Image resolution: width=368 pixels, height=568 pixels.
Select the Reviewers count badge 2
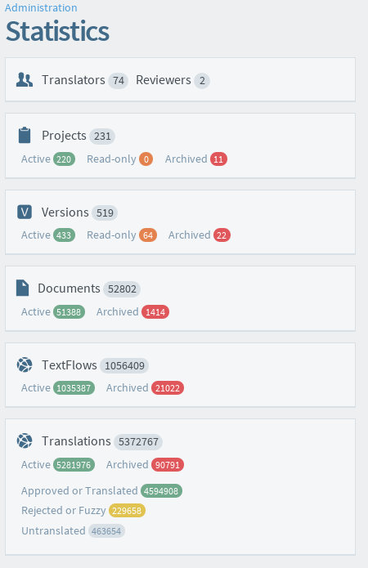coord(202,80)
